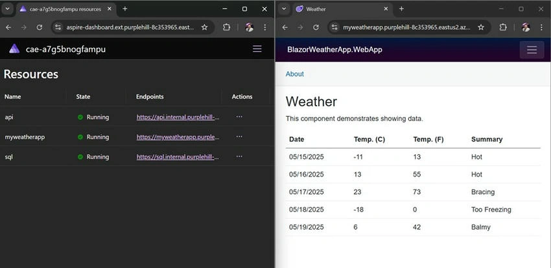Open actions menu for api resource
The width and height of the screenshot is (551, 268).
(239, 117)
